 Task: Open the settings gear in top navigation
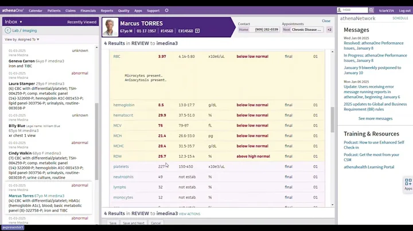166,10
